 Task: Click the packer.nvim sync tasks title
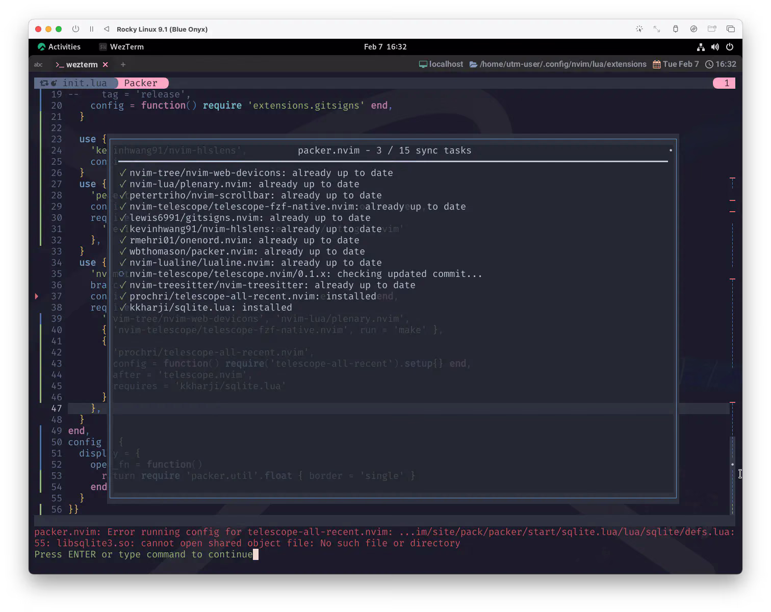point(384,150)
